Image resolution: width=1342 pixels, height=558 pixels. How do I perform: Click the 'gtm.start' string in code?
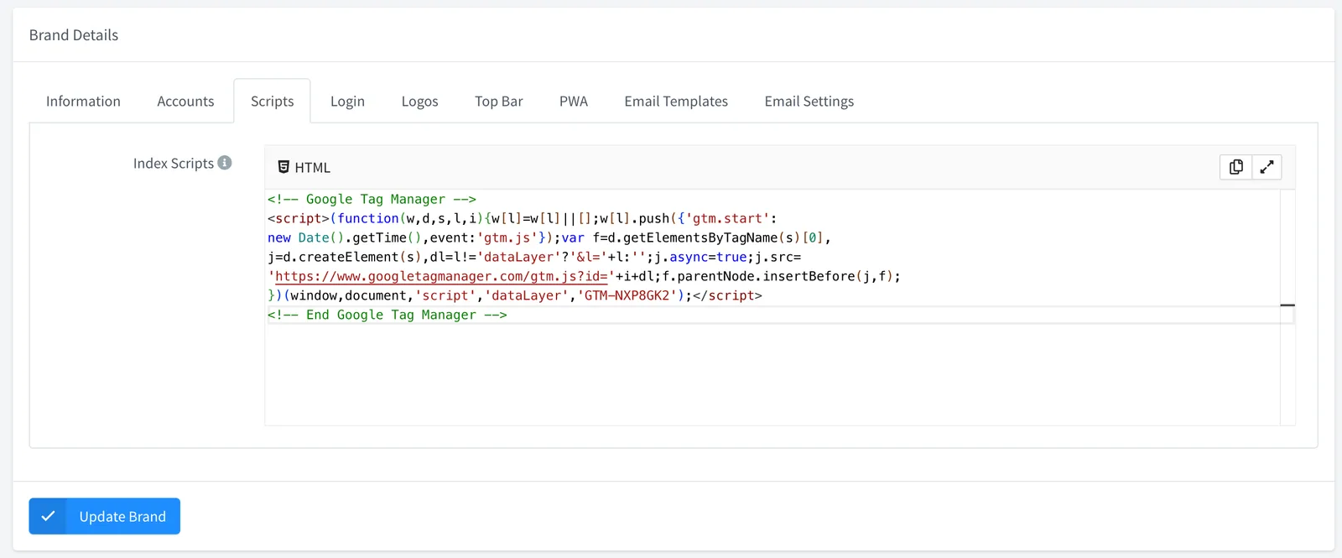(728, 218)
